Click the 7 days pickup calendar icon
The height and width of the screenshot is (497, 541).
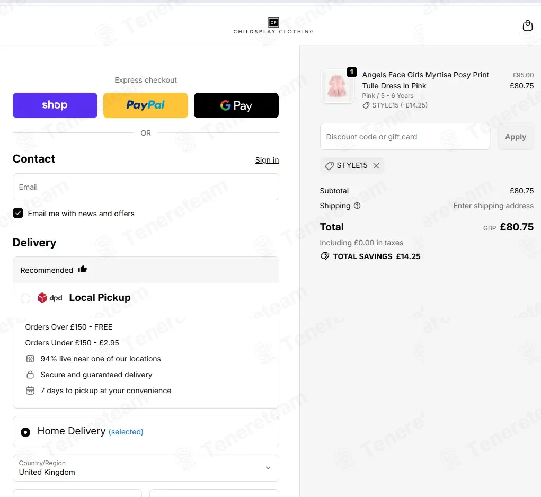click(x=30, y=390)
